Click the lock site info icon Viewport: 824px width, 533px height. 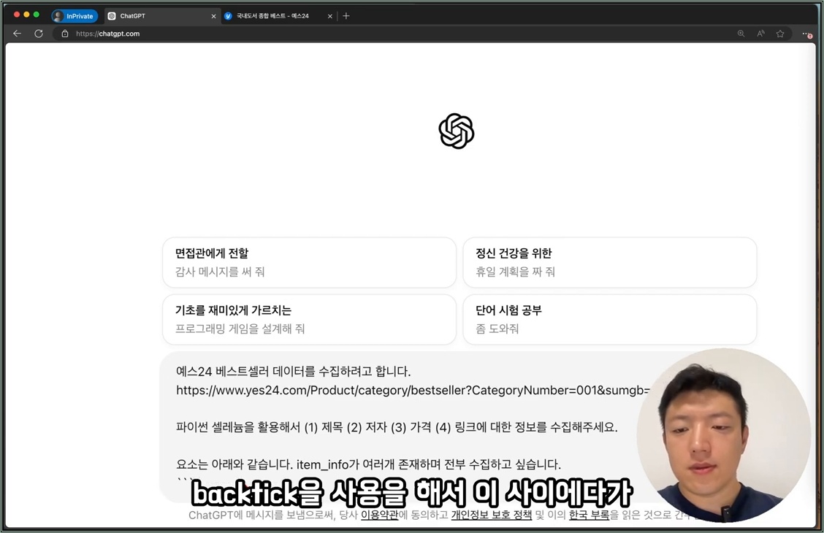64,34
